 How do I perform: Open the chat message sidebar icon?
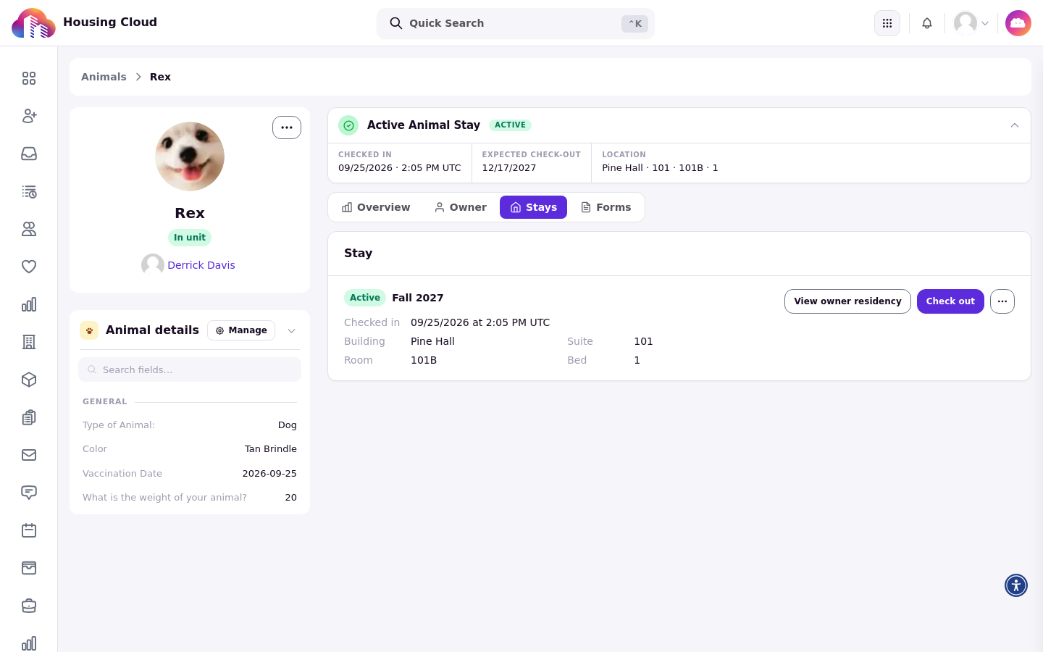pos(29,493)
